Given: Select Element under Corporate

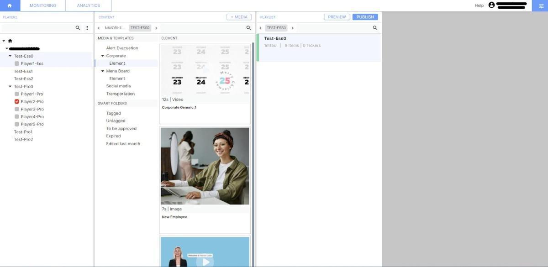Looking at the screenshot, I should click(117, 63).
